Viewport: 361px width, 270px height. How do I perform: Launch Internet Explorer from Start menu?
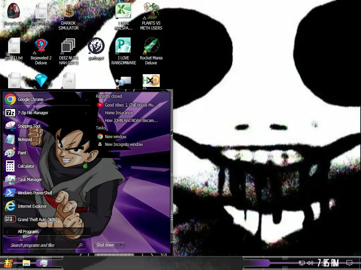[x=47, y=206]
